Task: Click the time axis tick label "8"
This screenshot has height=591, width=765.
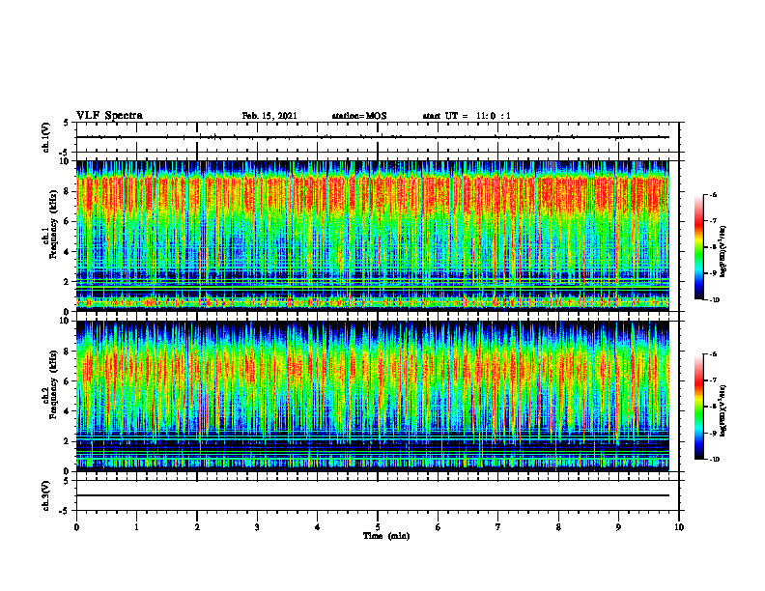Action: coord(558,527)
